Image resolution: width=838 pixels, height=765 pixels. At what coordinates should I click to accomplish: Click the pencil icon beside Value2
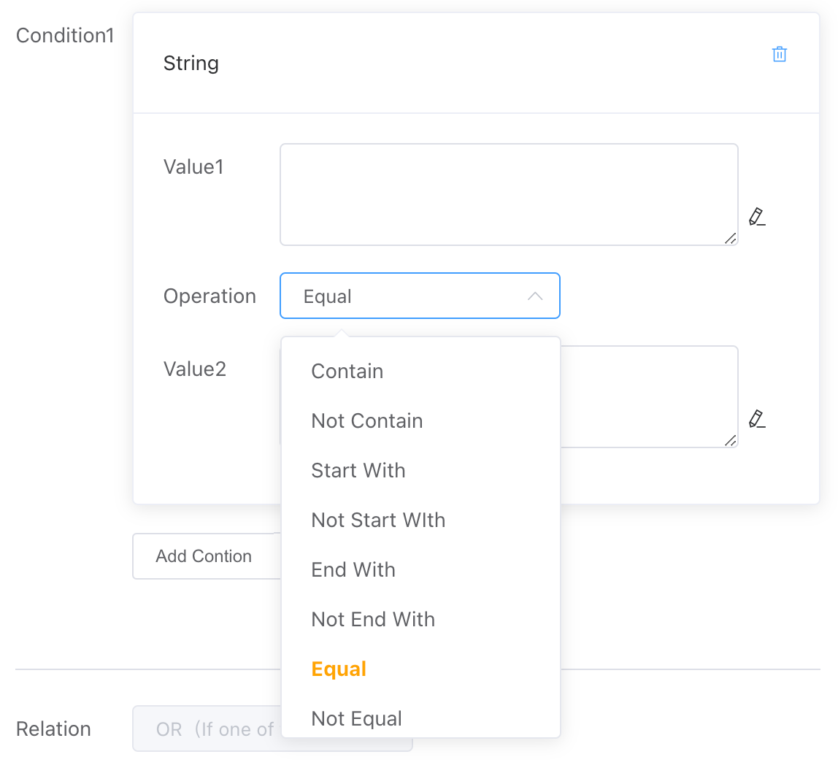757,419
